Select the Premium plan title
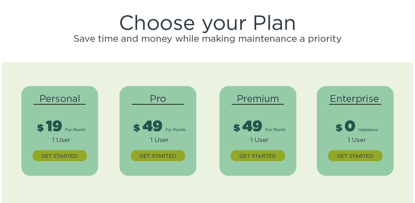Screen dimensions: 415x203 click(258, 99)
